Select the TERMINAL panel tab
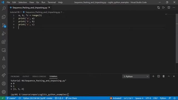 (x=53, y=76)
